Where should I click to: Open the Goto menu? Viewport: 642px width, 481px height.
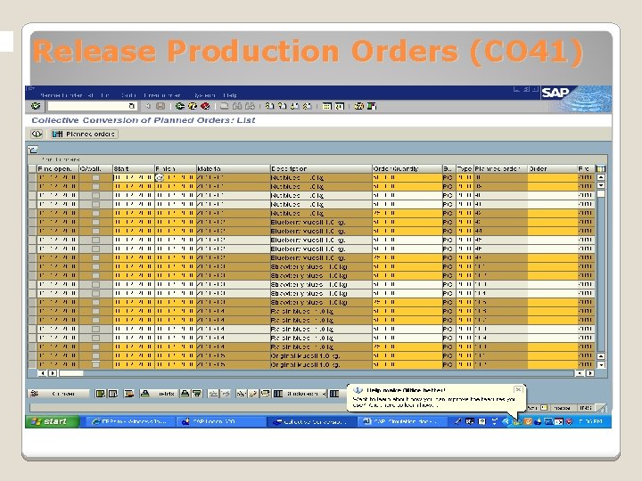click(128, 95)
